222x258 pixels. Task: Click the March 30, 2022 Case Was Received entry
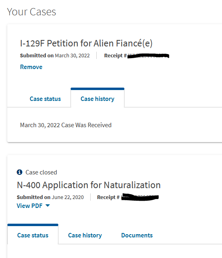pos(66,125)
